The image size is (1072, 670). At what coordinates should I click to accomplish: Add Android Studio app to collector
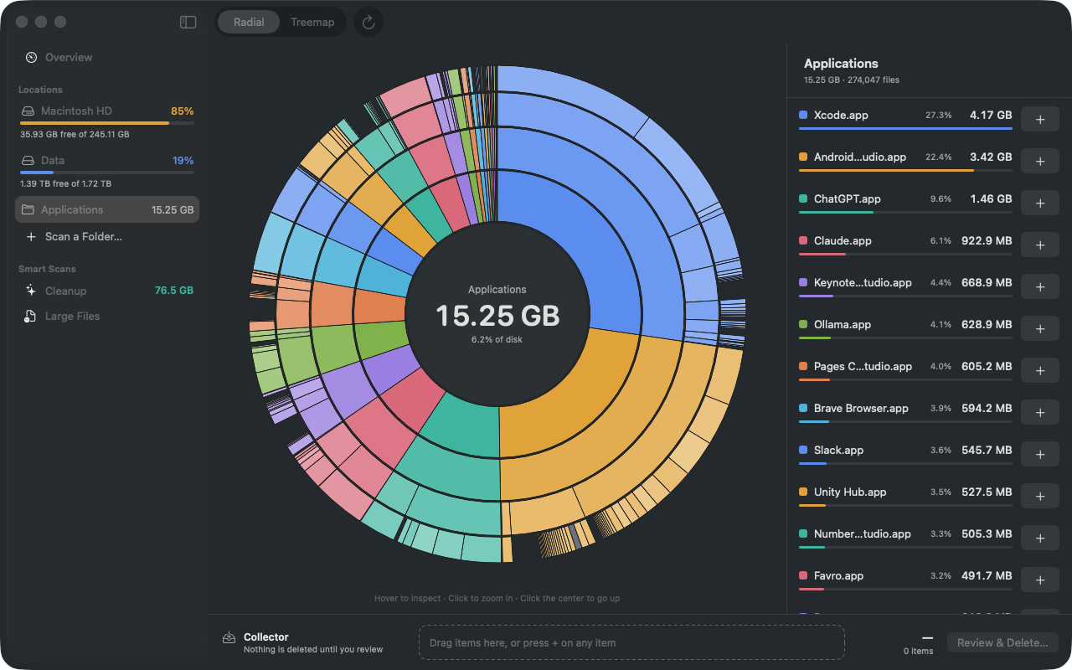point(1040,162)
